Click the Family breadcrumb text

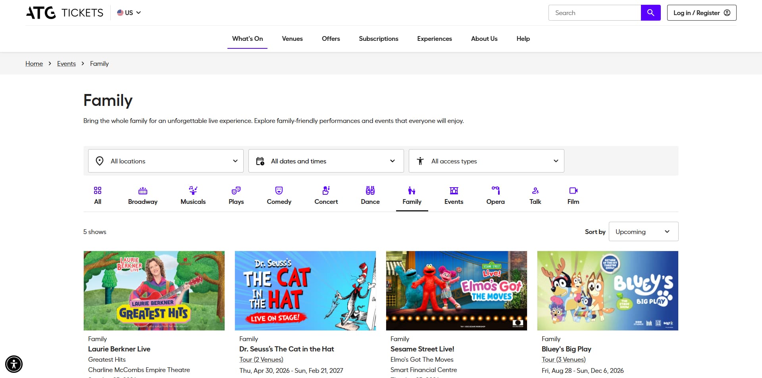coord(99,63)
